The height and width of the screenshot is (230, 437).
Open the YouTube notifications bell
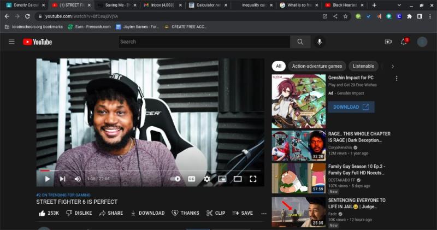coord(404,42)
